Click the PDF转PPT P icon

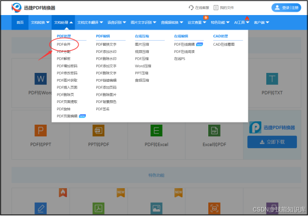coord(41,130)
